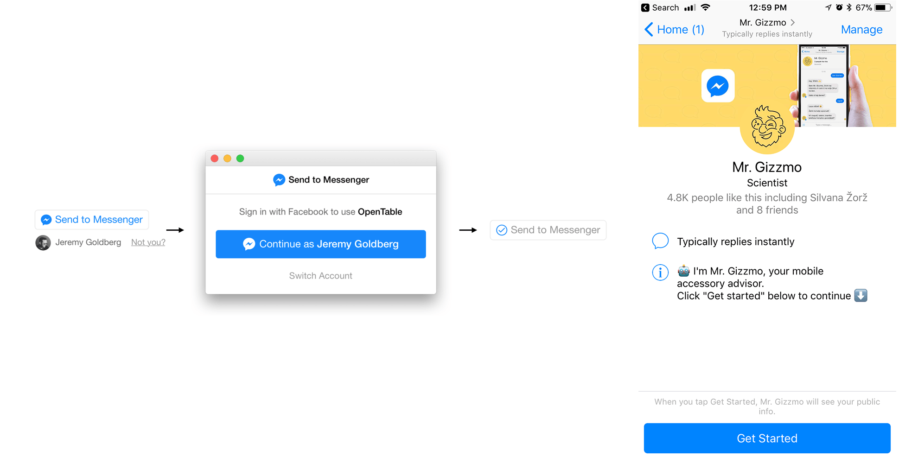Tap the battery indicator in status bar
The width and height of the screenshot is (899, 457).
[x=882, y=7]
